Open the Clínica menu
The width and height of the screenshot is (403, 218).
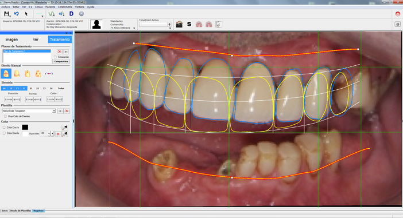click(38, 7)
